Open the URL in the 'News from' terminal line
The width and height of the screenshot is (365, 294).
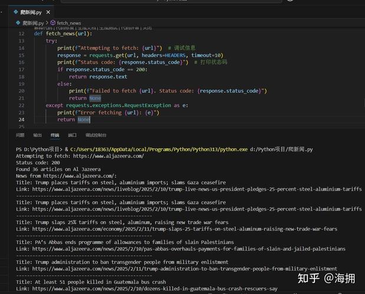point(79,176)
